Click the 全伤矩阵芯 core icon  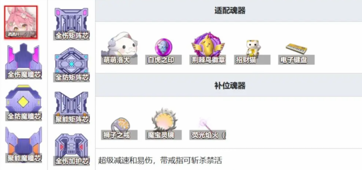coord(72,24)
